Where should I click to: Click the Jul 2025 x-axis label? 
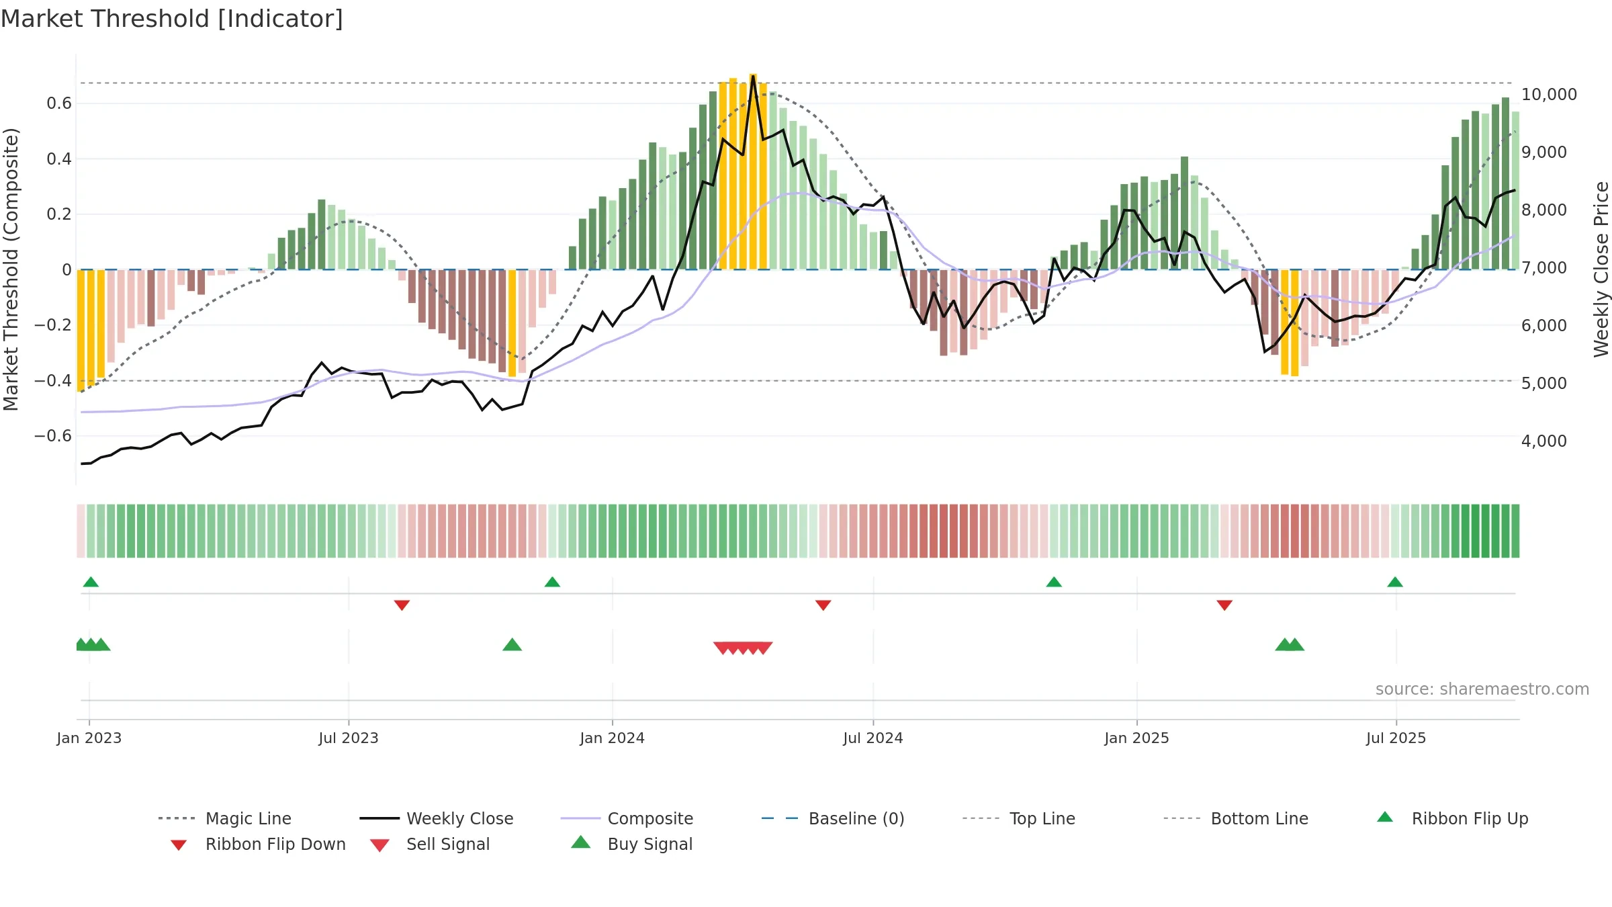pyautogui.click(x=1396, y=738)
